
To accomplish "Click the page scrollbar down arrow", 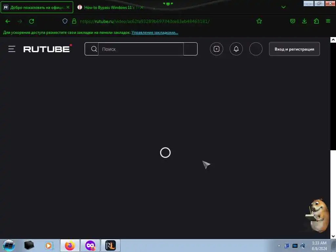I will pyautogui.click(x=333, y=236).
